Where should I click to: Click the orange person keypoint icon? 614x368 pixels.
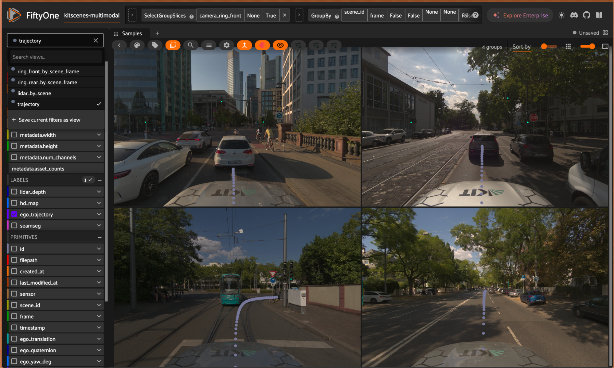(x=244, y=45)
